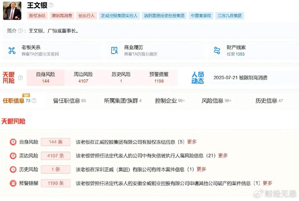Click 周边风险 round icon in list
The width and height of the screenshot is (299, 201).
pyautogui.click(x=13, y=156)
